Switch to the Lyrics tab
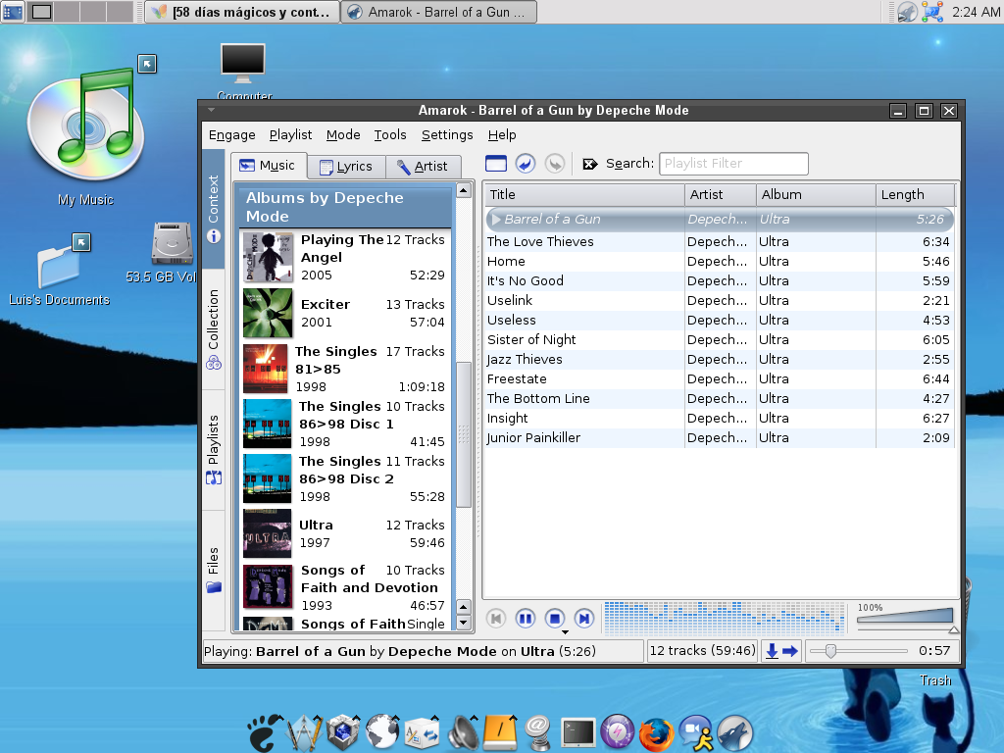 click(x=346, y=167)
